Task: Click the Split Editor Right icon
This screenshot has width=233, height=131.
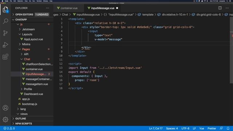Action: 220,8
